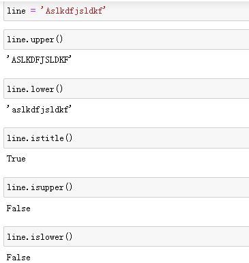Select the 'aslkdfjsldkf' lowercase output
The image size is (249, 263).
39,110
